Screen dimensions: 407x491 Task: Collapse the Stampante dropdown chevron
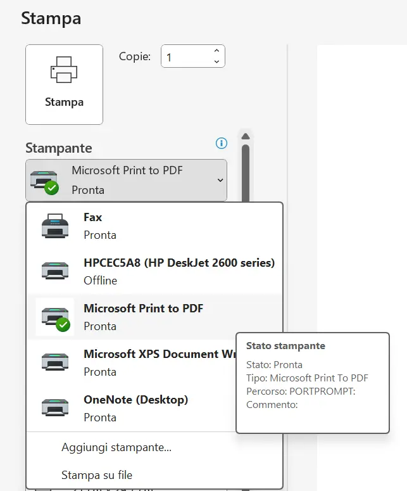pos(220,180)
